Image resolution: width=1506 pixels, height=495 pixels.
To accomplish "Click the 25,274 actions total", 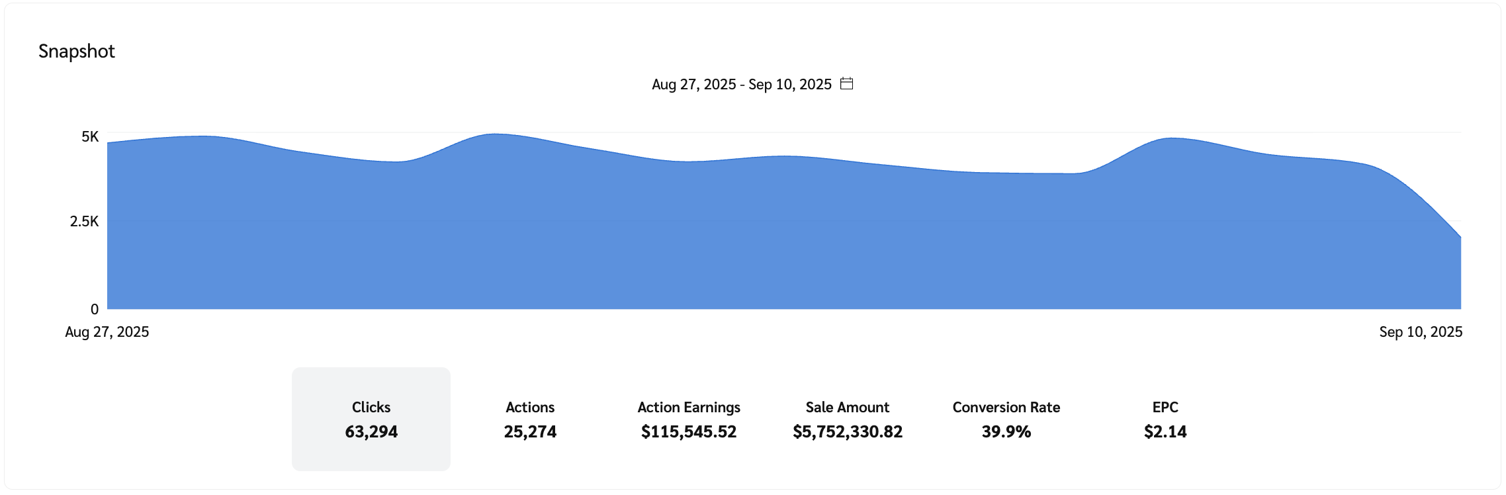I will (529, 431).
